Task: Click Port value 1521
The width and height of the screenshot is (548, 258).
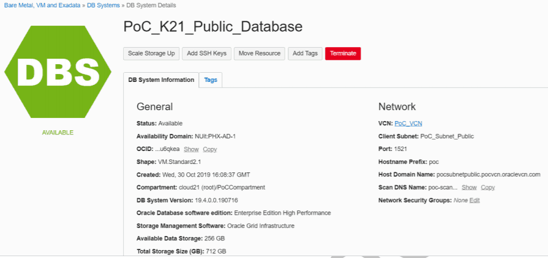Action: coord(400,149)
